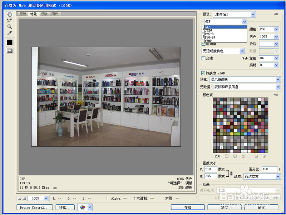This screenshot has height=215, width=286.
Task: Open the 颜色 256 dropdown
Action: pos(276,29)
